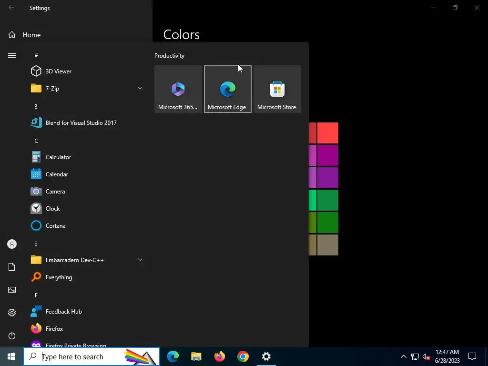The width and height of the screenshot is (488, 366).
Task: Open Pictures from Start sidebar
Action: [12, 290]
